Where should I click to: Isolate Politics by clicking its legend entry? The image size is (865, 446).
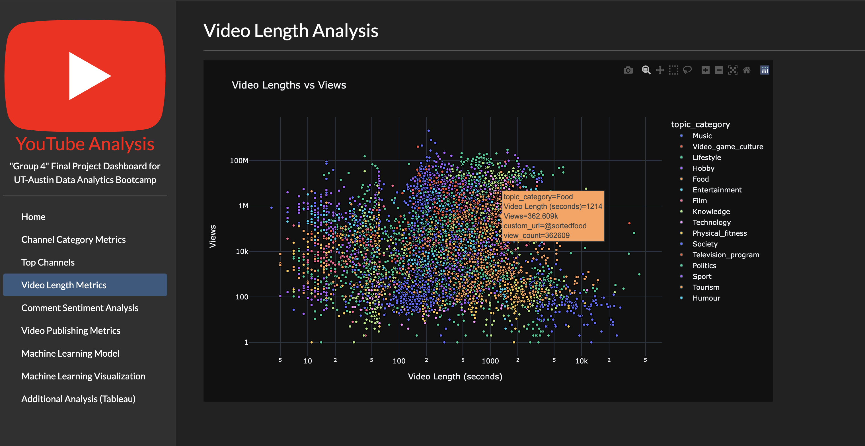(x=704, y=265)
